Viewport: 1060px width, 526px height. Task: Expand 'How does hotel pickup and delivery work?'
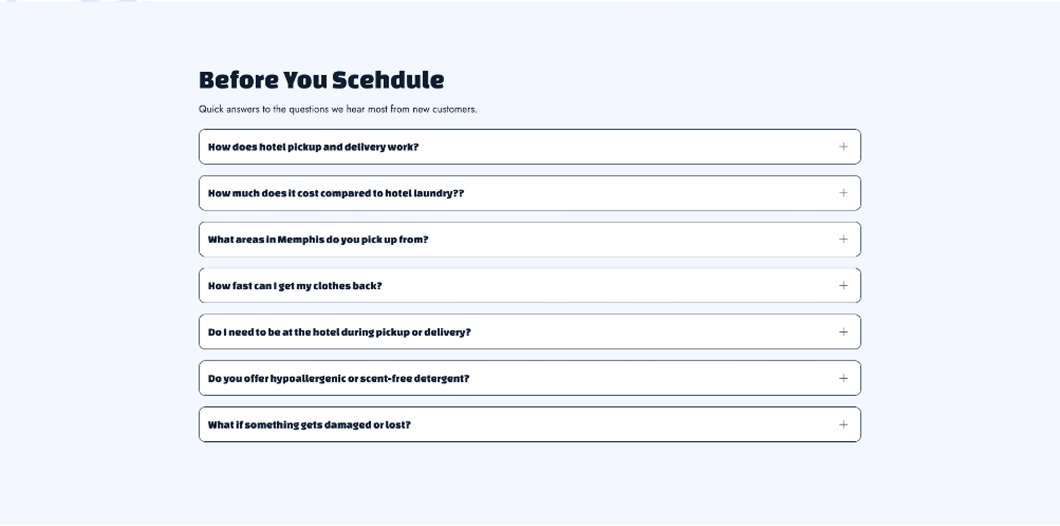point(313,147)
